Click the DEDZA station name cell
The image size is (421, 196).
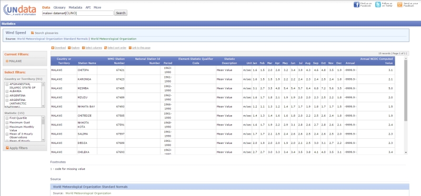pos(87,143)
